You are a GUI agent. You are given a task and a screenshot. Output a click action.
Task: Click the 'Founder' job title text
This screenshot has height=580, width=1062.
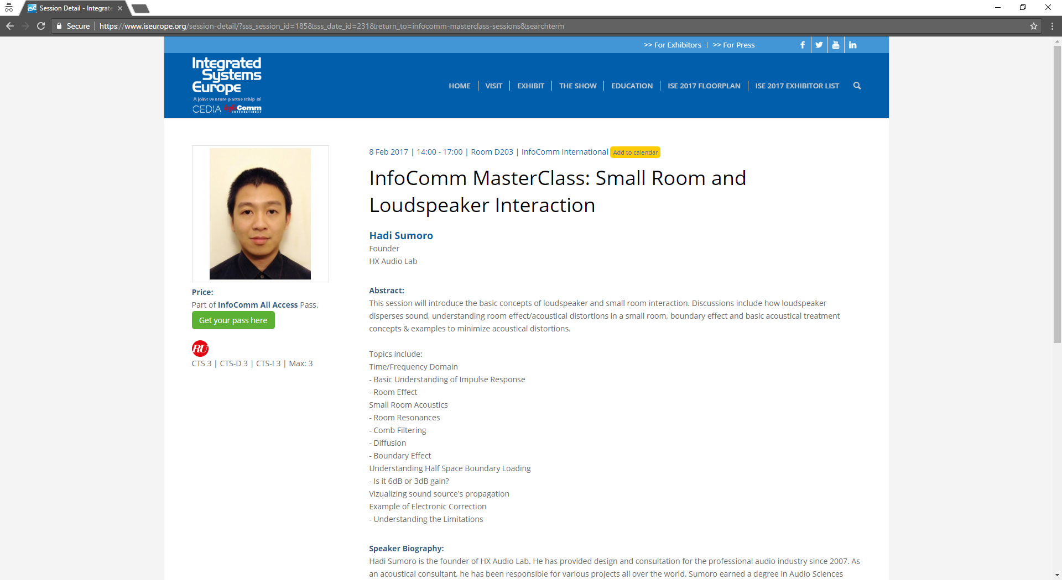coord(384,249)
